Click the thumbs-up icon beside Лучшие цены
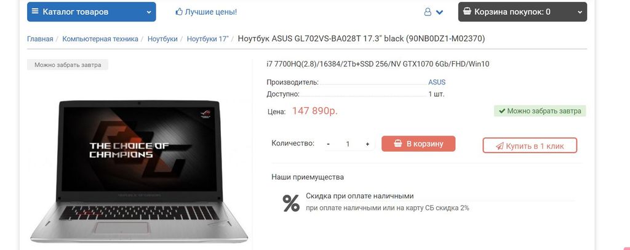630x250 pixels. [x=179, y=12]
